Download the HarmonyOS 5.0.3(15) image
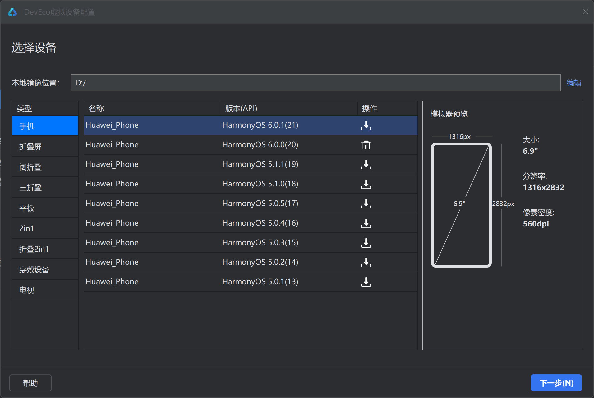594x398 pixels. (366, 243)
